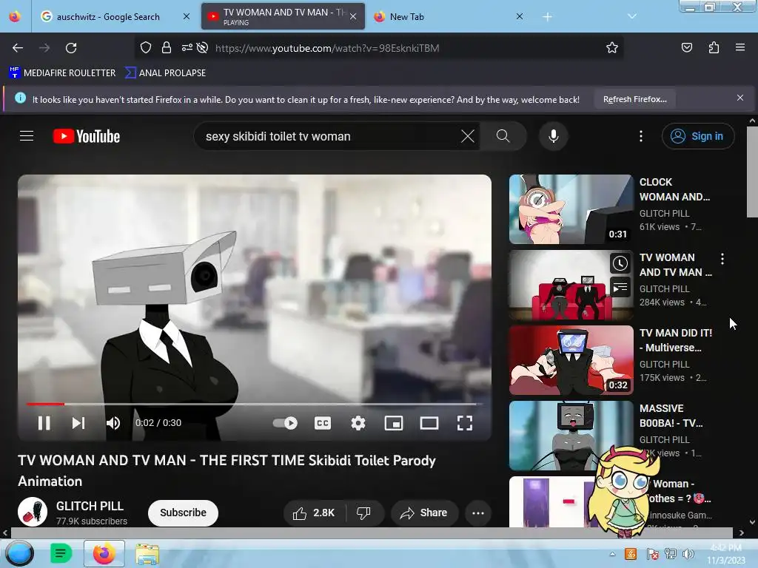Open list all tabs dropdown chevron
758x568 pixels.
coord(632,16)
